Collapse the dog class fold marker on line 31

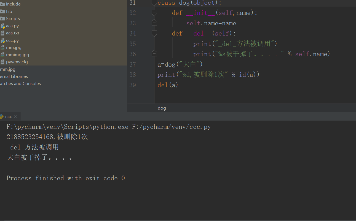(x=154, y=3)
